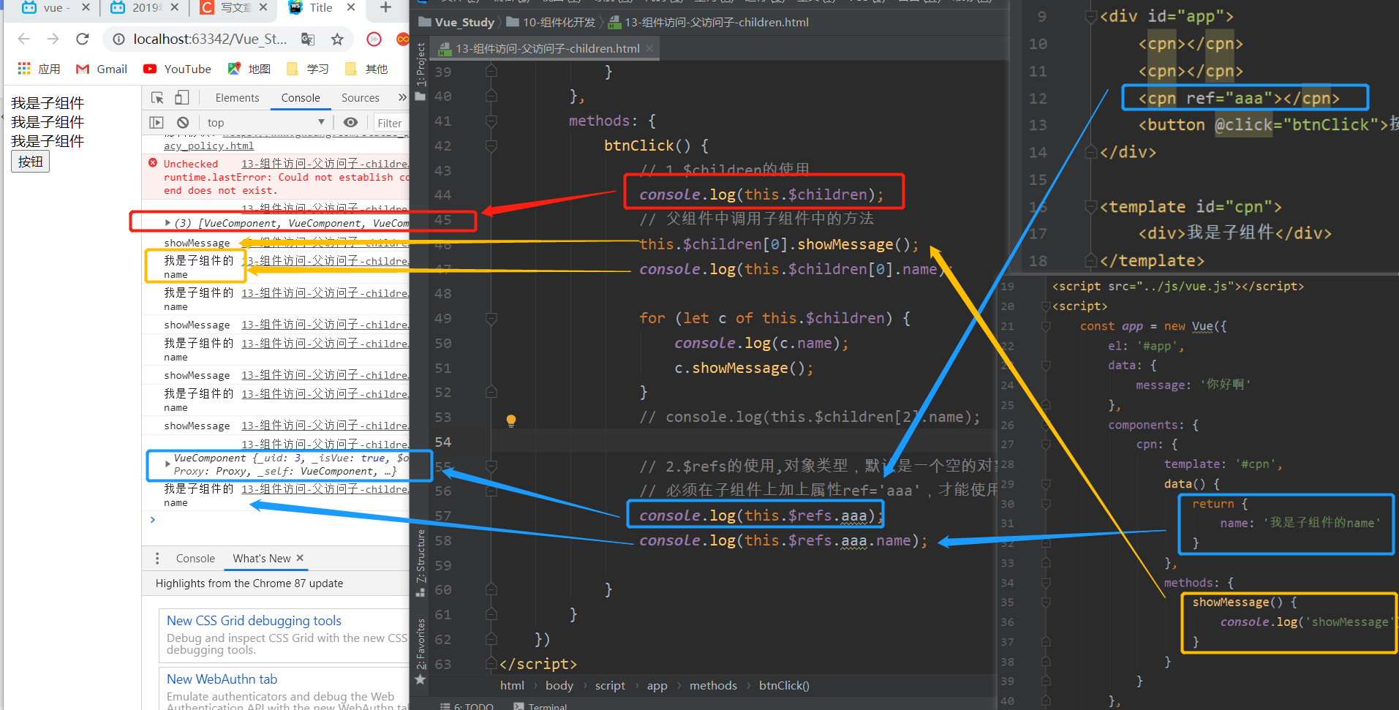Bookmark this page with the star icon
Viewport: 1399px width, 710px height.
pyautogui.click(x=337, y=39)
